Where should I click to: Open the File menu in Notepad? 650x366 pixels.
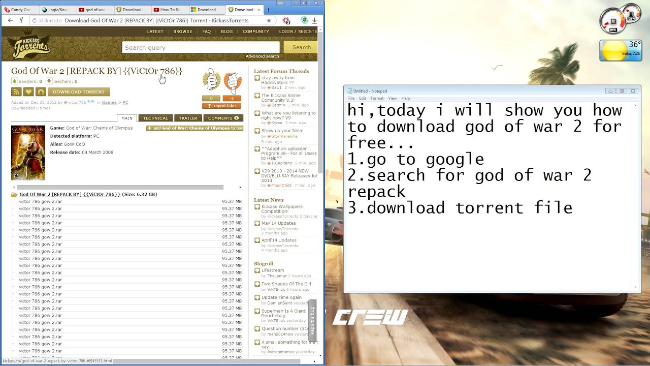tap(351, 98)
